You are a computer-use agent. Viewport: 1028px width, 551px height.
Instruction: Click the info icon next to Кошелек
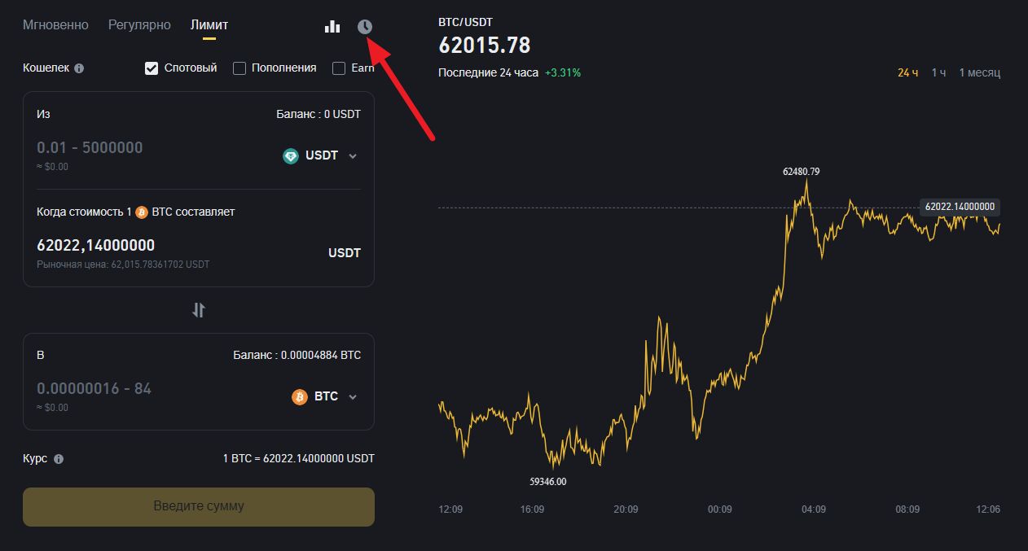[x=78, y=68]
